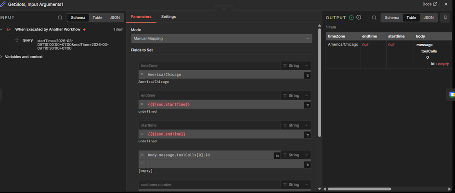Click the fx icon on the body.message.toolCalls field
Viewport: 455px width, 193px height.
coord(142,155)
